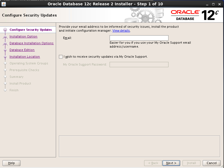
Task: Click the Help button
Action: (x=11, y=163)
